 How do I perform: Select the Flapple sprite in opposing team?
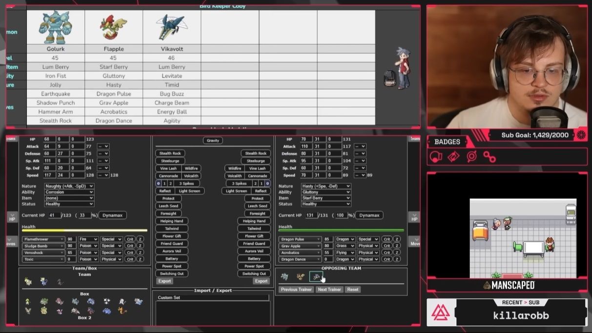[x=300, y=277]
